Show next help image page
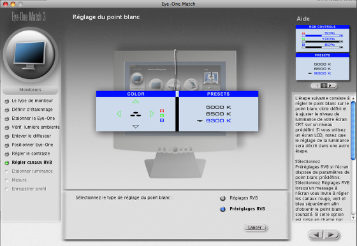The width and height of the screenshot is (357, 246). click(331, 86)
